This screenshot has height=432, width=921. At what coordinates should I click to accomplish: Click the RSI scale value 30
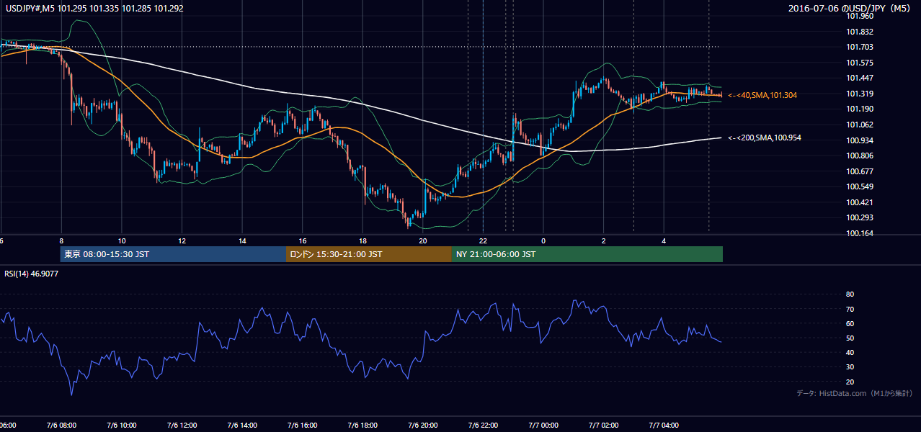(850, 366)
